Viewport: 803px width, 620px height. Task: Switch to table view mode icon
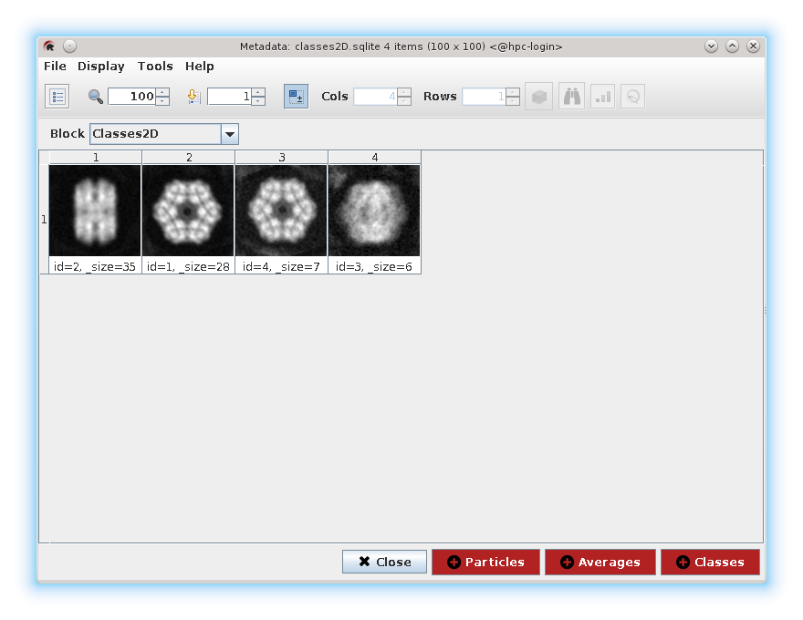[57, 96]
